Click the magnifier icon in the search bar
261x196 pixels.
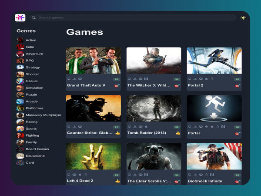pos(34,18)
